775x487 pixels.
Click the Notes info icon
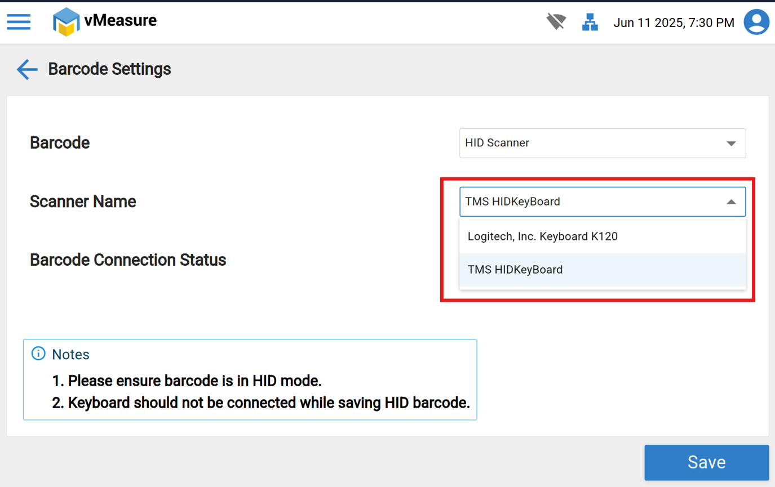tap(38, 354)
